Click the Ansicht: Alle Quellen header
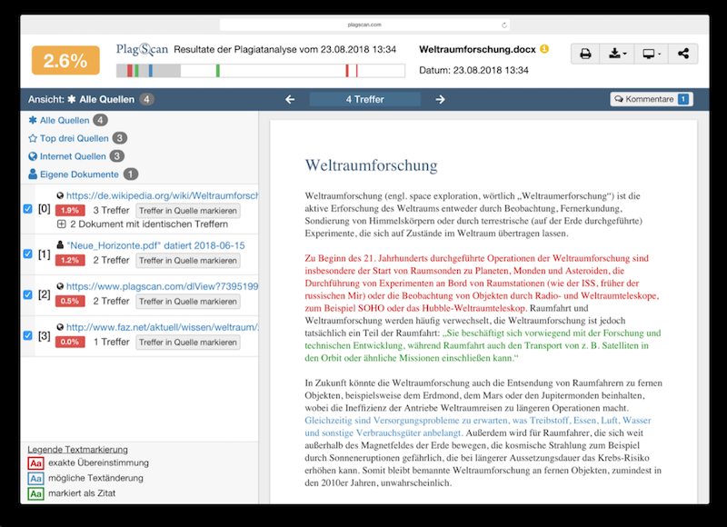The width and height of the screenshot is (727, 527). coord(91,99)
